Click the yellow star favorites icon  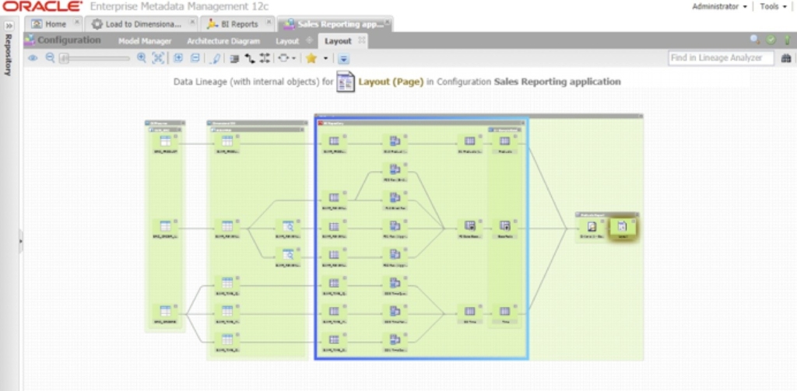[x=311, y=58]
